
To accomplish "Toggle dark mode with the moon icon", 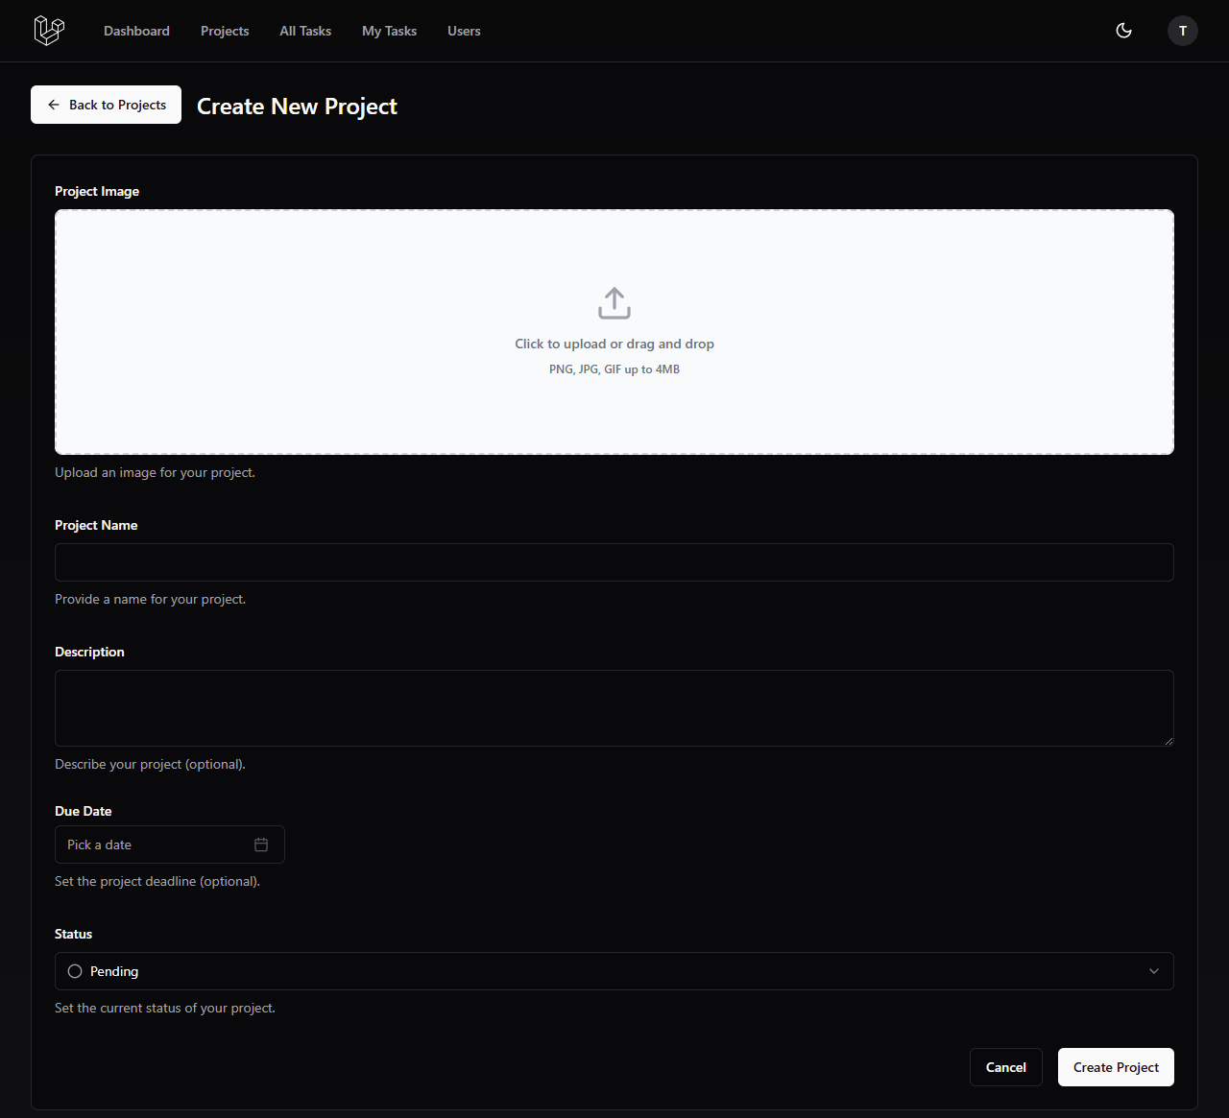I will click(1123, 31).
